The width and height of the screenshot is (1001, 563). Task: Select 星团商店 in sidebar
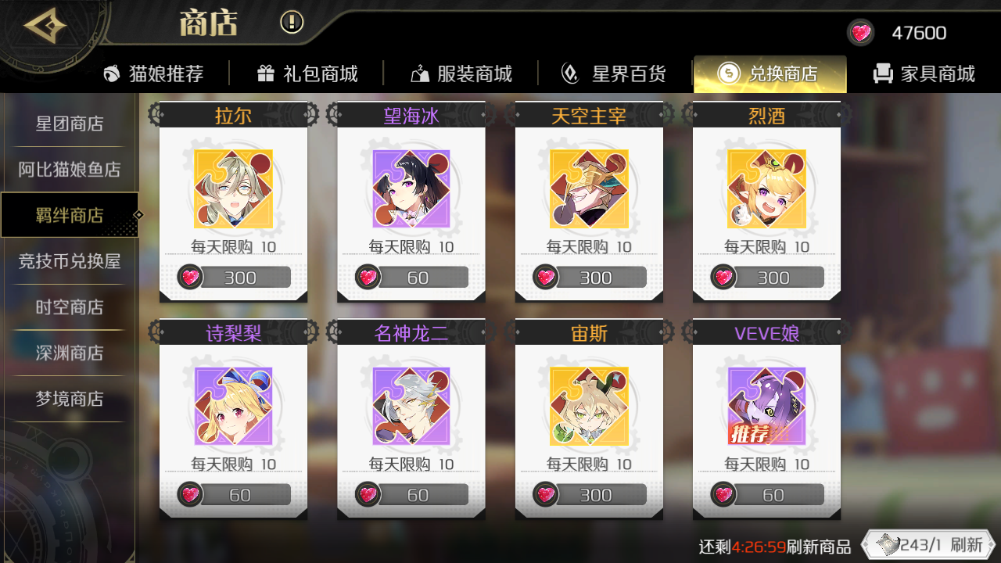(70, 124)
